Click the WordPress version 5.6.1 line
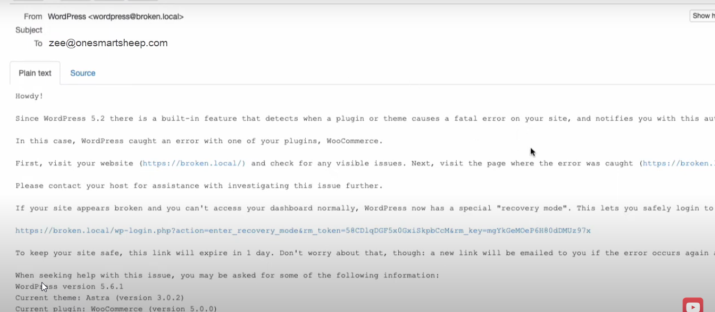715x312 pixels. click(x=69, y=286)
